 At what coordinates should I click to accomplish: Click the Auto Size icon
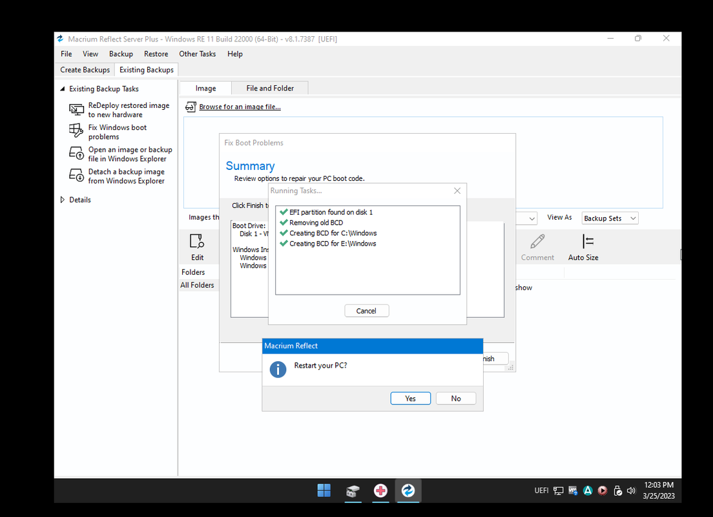point(588,241)
